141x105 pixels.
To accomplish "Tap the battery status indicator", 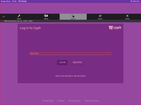I will point(138,1).
